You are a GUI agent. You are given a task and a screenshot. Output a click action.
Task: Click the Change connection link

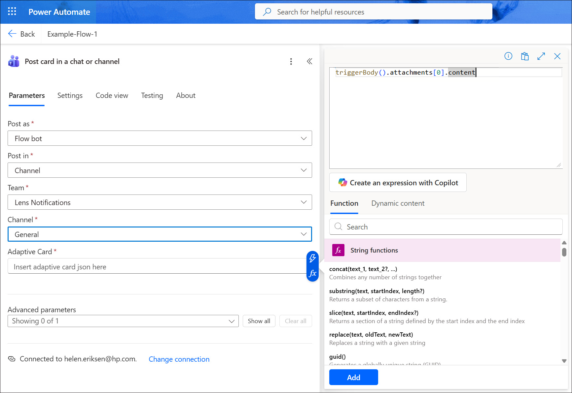click(x=179, y=359)
